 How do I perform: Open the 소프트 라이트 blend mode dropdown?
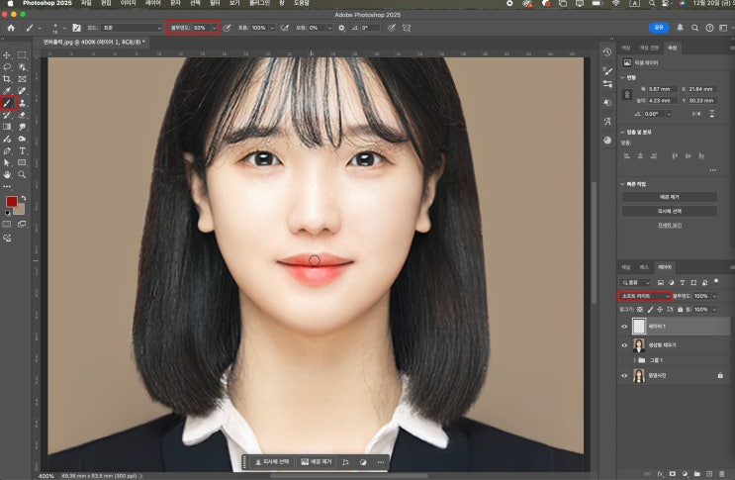tap(645, 296)
